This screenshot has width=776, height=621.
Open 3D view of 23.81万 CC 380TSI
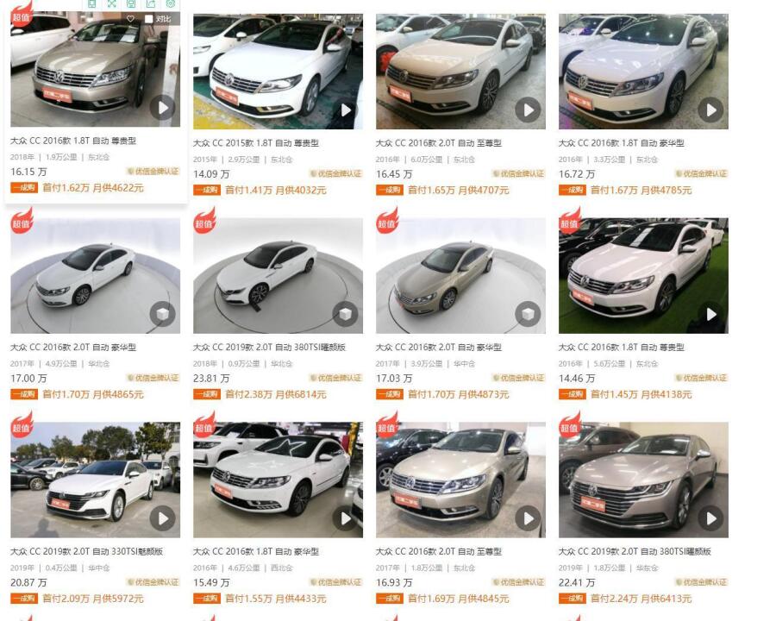tap(346, 314)
